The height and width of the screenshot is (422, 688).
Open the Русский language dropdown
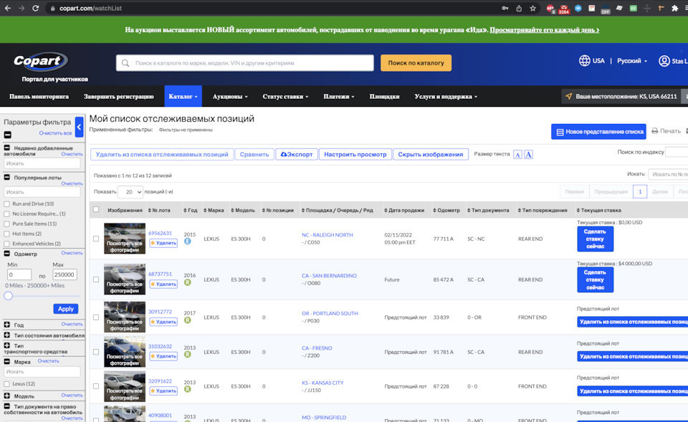click(632, 61)
